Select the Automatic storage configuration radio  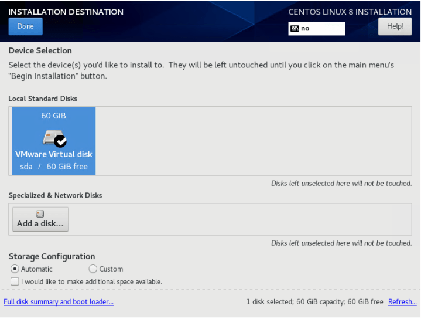14,269
